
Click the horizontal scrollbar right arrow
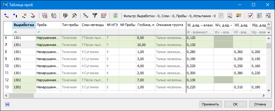pos(263,95)
